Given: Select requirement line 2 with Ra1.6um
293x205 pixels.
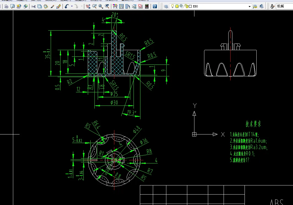Looking at the screenshot, I should (x=248, y=141).
